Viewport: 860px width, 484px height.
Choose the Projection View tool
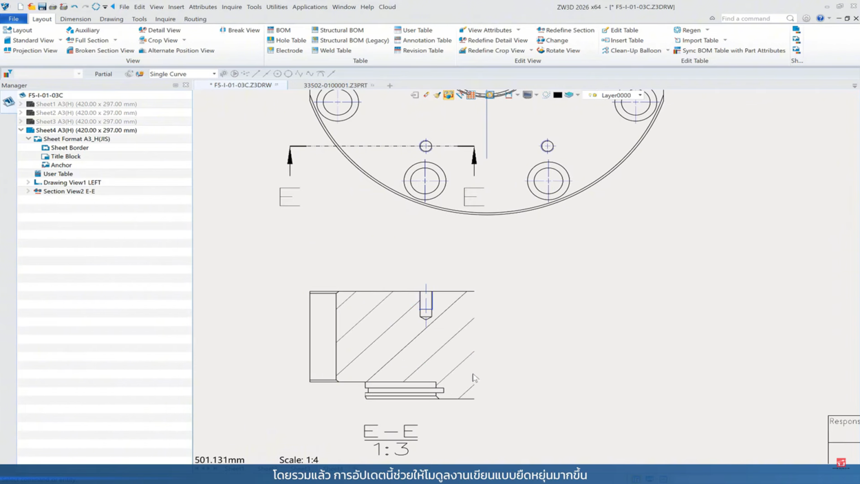30,50
